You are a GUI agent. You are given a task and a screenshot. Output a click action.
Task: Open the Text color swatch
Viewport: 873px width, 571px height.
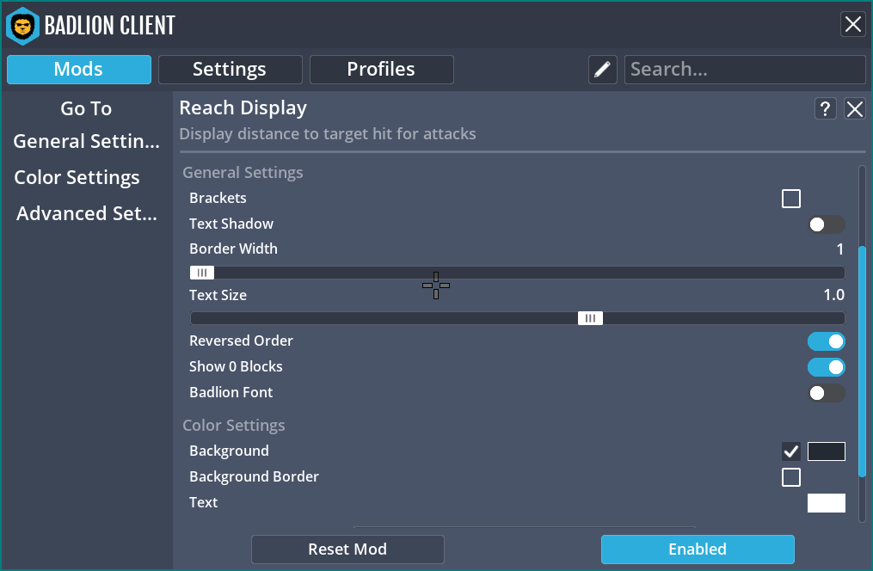827,502
